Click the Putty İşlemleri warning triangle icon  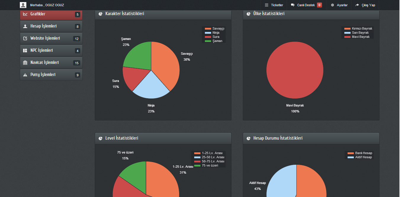pyautogui.click(x=25, y=75)
